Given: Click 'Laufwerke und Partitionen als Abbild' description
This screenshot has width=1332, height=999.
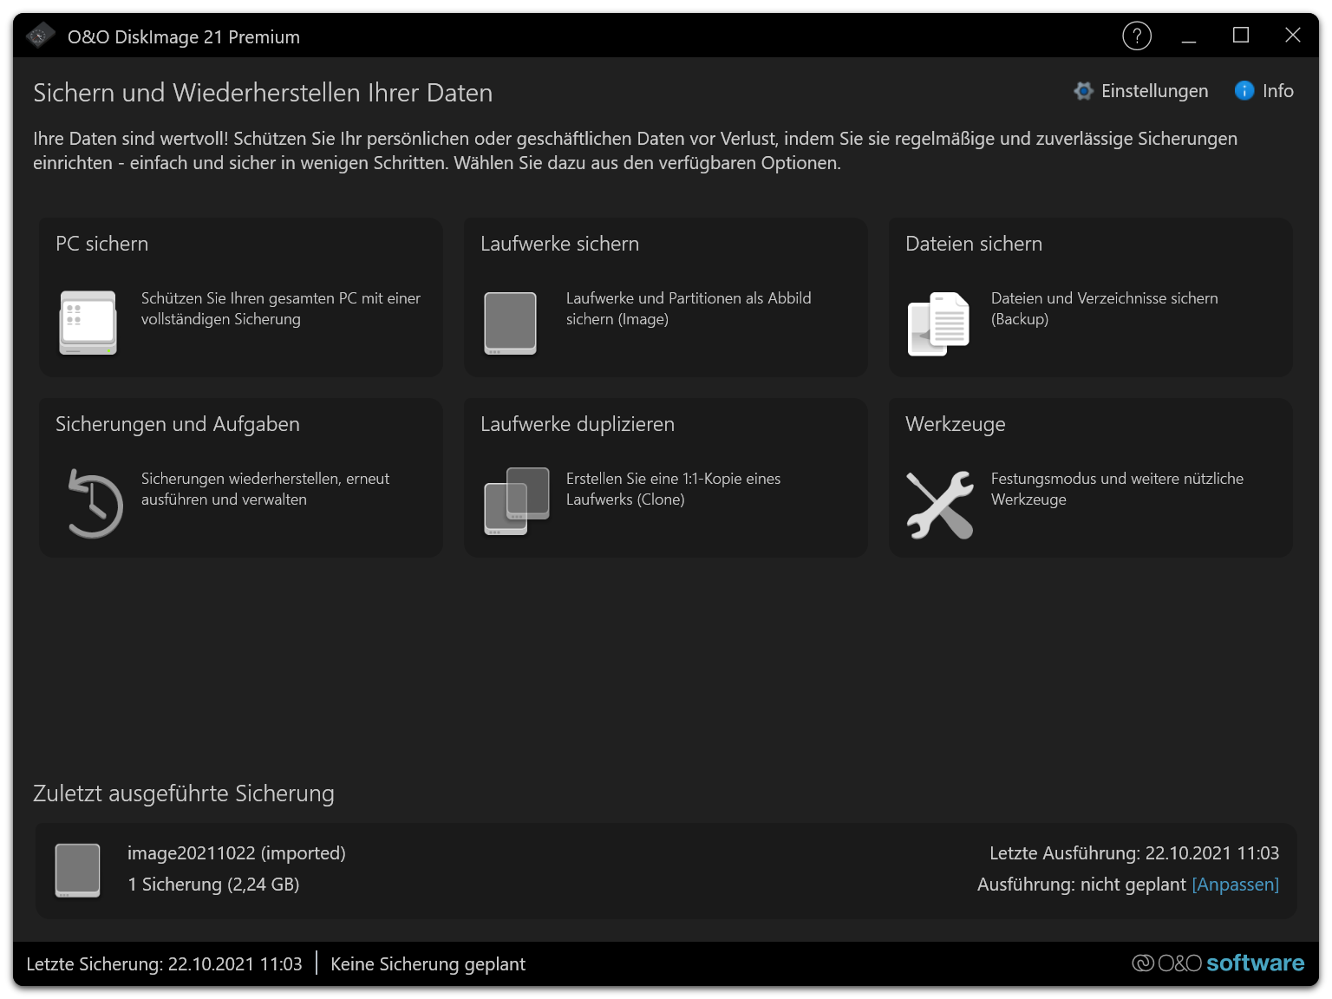Looking at the screenshot, I should (x=689, y=309).
